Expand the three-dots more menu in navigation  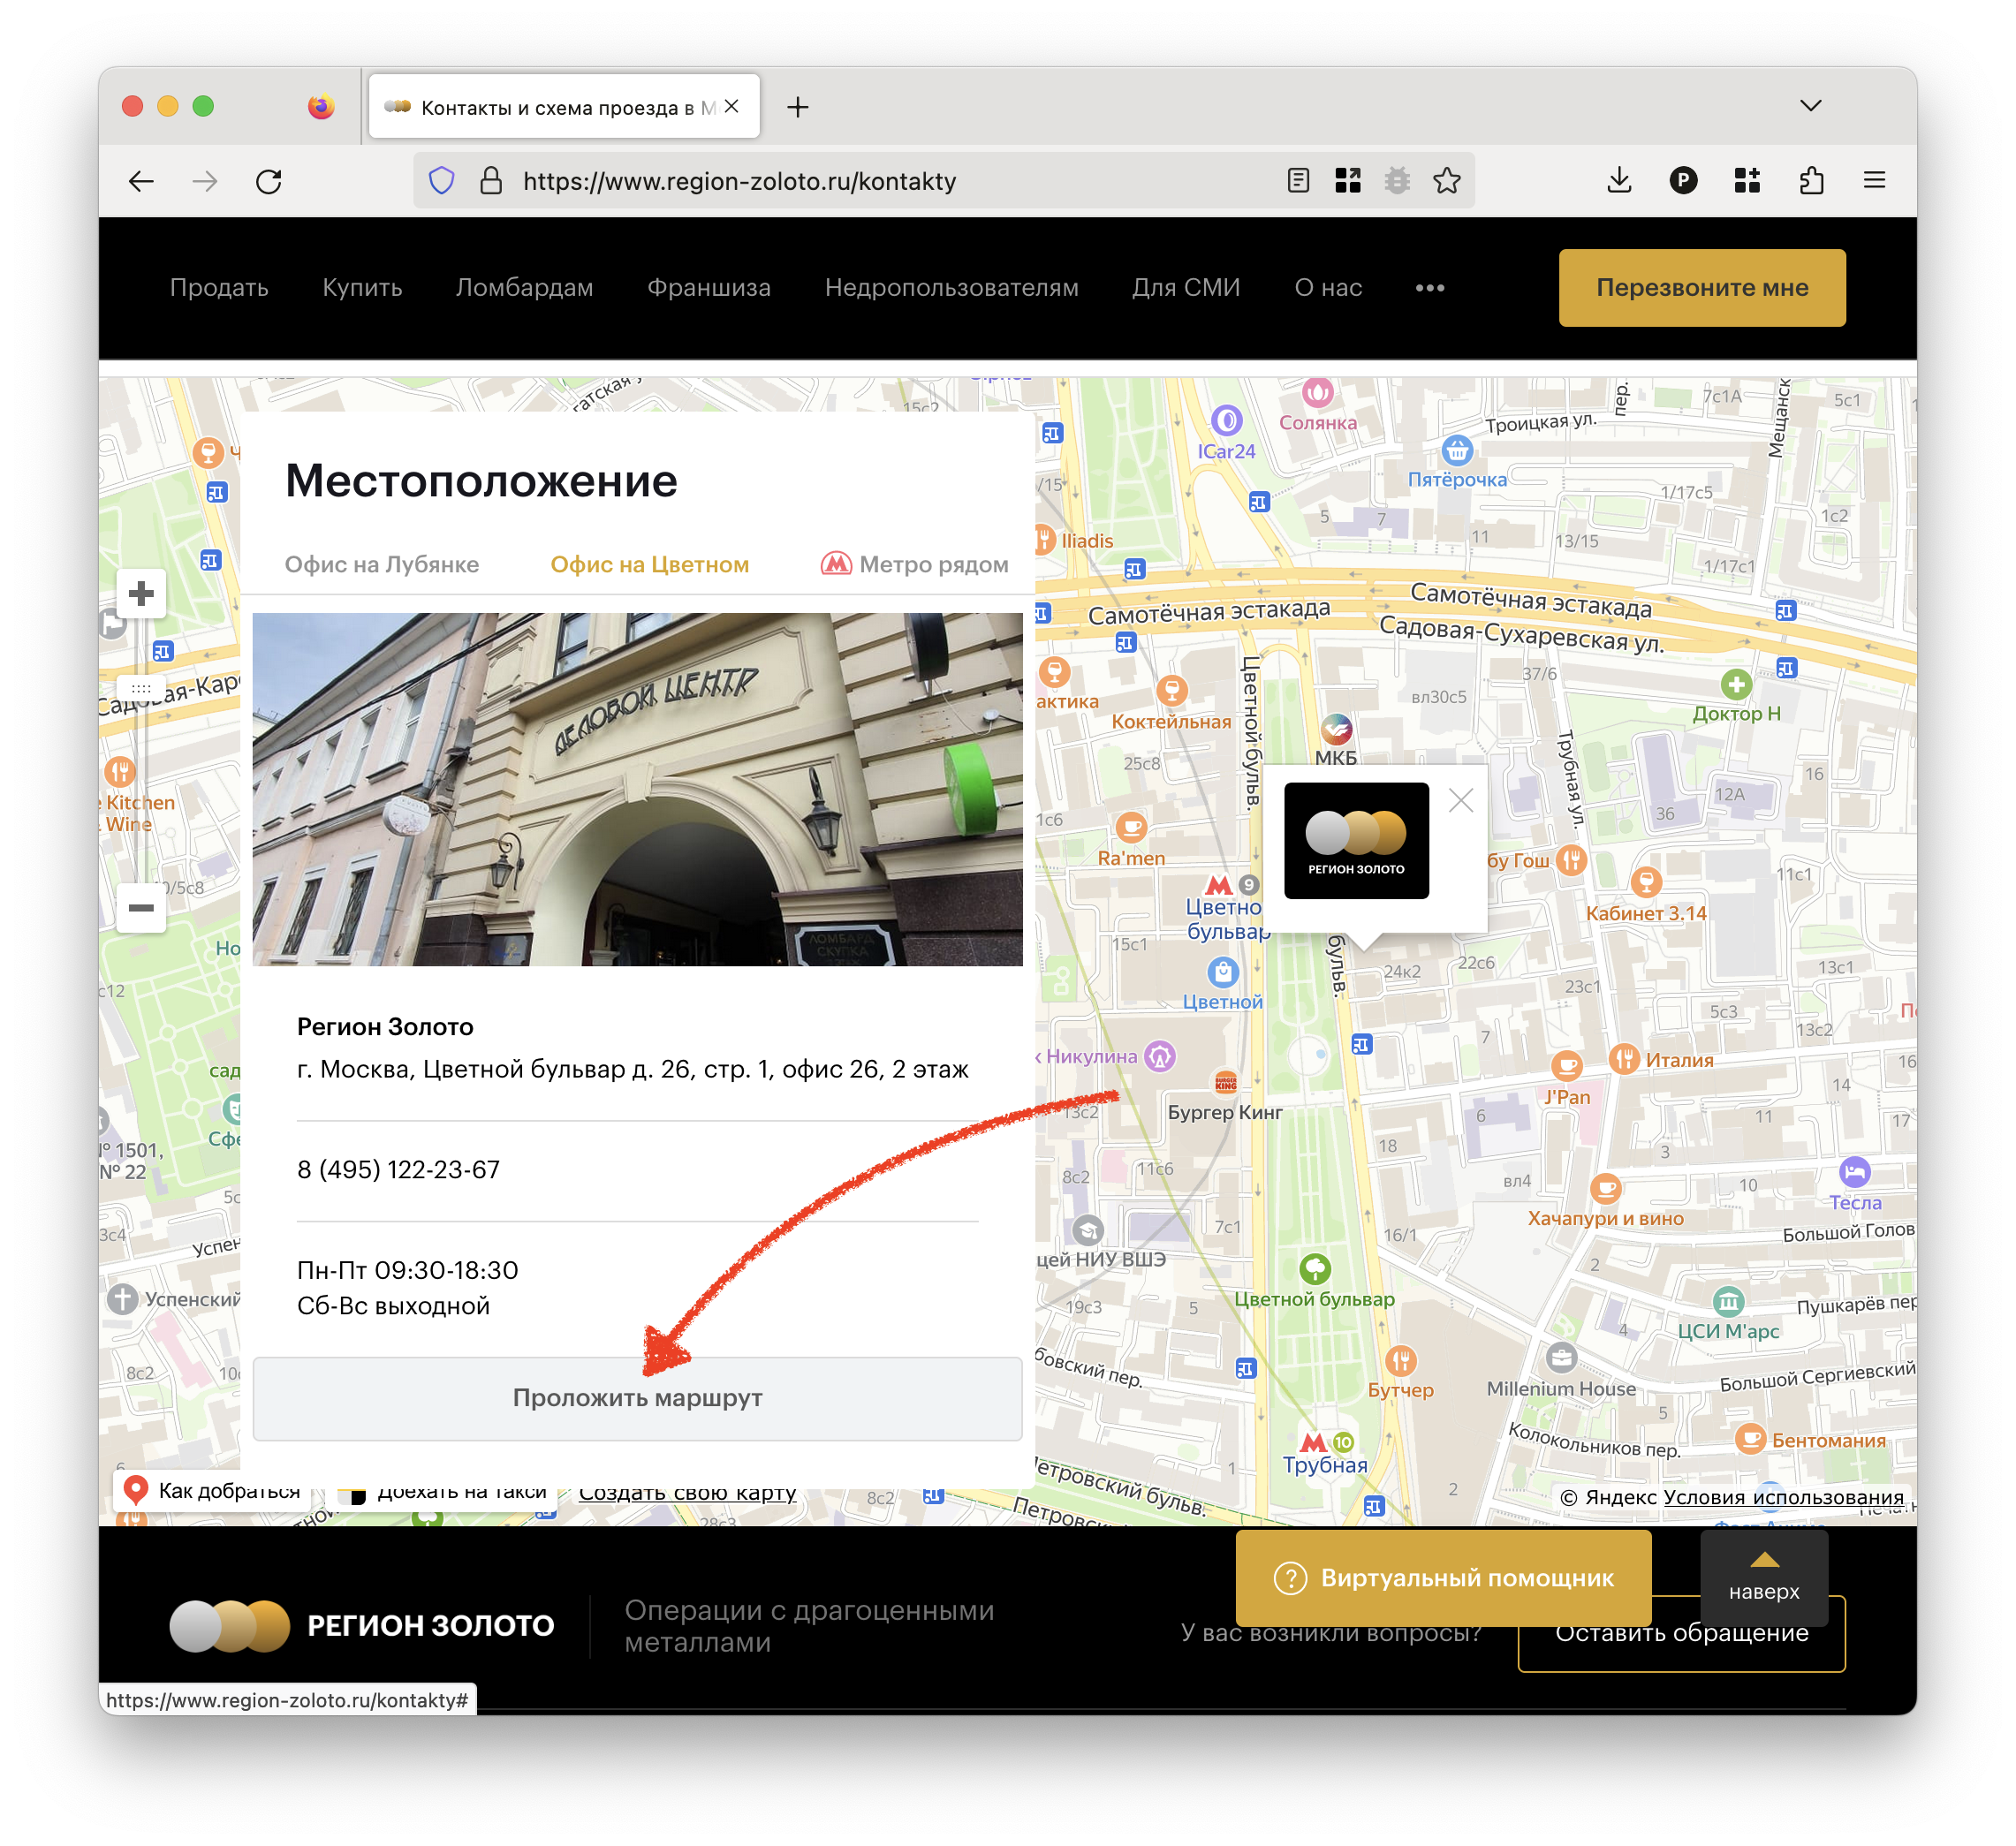[x=1429, y=288]
